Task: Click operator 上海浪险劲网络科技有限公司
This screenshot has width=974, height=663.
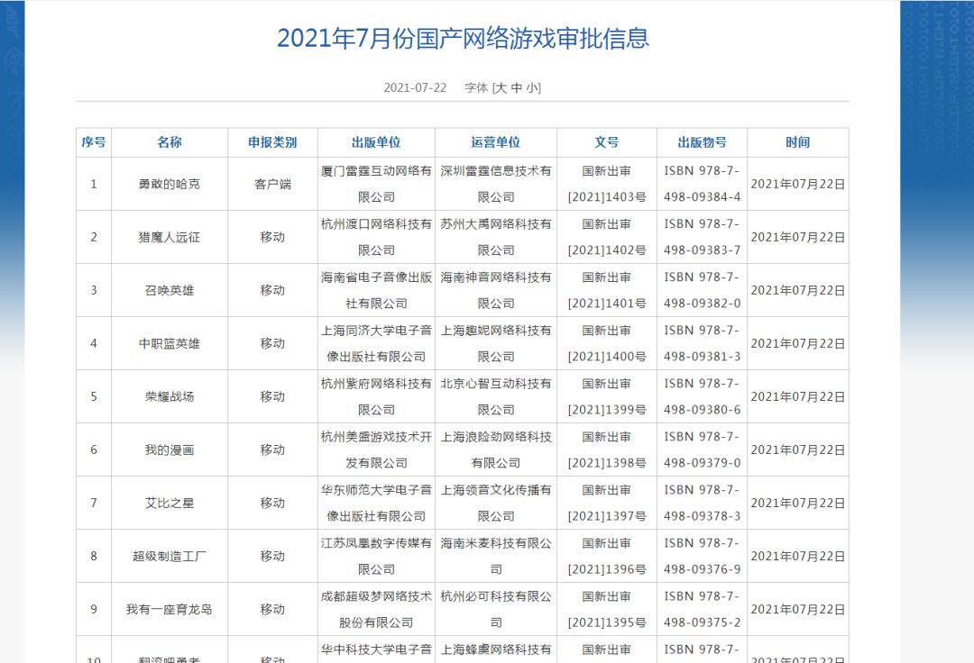Action: 496,450
